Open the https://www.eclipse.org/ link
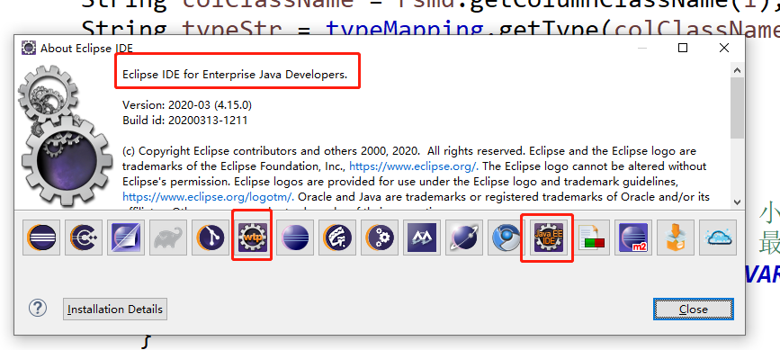780x350 pixels. [414, 166]
